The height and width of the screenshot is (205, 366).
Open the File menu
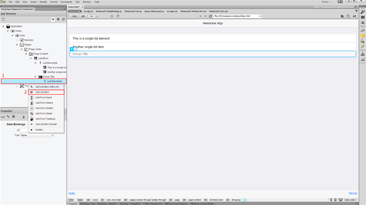coord(11,2)
